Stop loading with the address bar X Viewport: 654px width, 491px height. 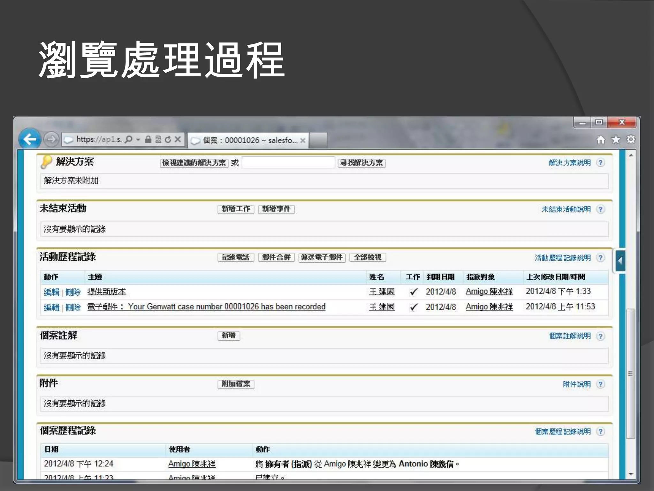[178, 139]
